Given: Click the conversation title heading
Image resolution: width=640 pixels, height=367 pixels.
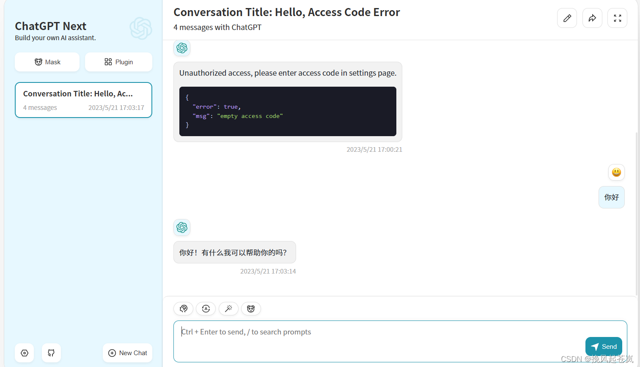Looking at the screenshot, I should pyautogui.click(x=287, y=12).
